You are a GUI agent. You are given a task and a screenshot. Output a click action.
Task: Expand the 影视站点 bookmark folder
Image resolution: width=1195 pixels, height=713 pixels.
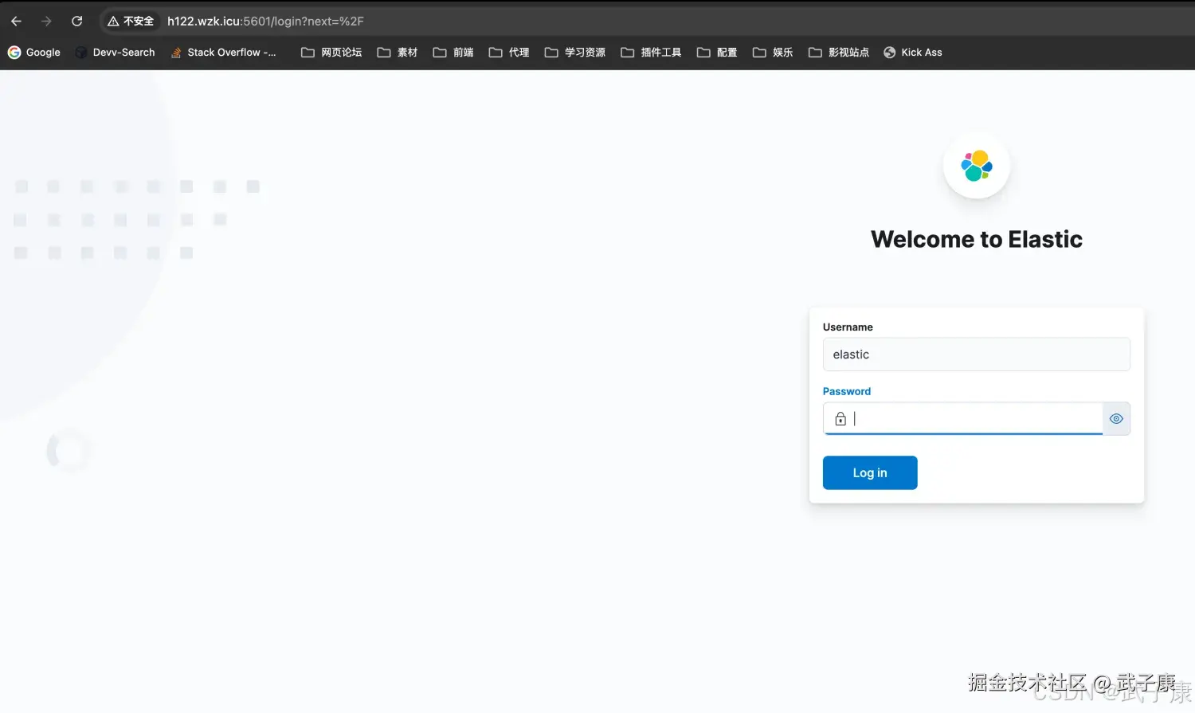click(x=838, y=53)
